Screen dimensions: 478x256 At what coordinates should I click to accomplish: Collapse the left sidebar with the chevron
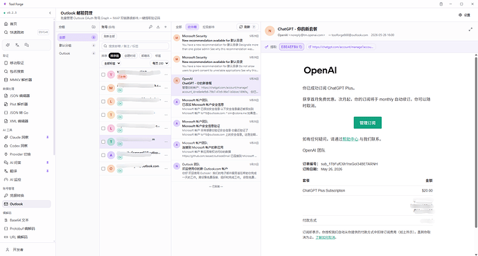point(50,12)
